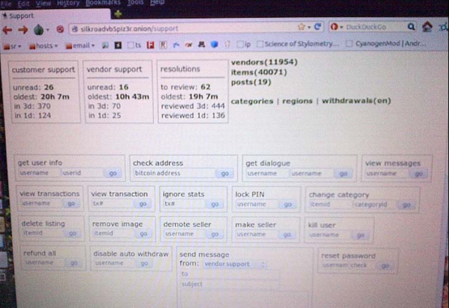The height and width of the screenshot is (308, 449).
Task: Open the File menu
Action: pos(6,4)
